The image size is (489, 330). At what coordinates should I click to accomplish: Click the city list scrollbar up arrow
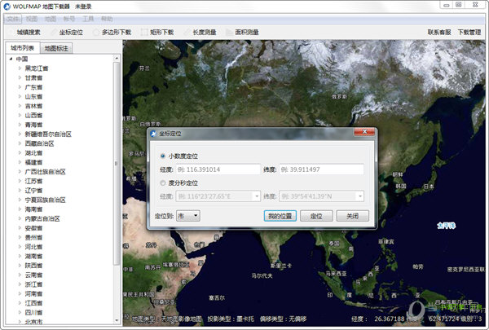(117, 58)
